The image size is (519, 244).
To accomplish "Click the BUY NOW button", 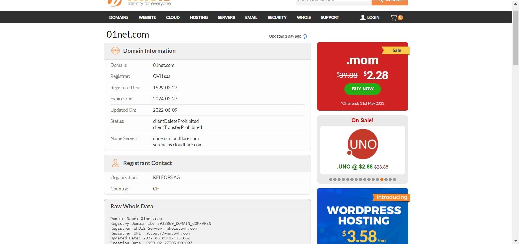I will pyautogui.click(x=362, y=89).
